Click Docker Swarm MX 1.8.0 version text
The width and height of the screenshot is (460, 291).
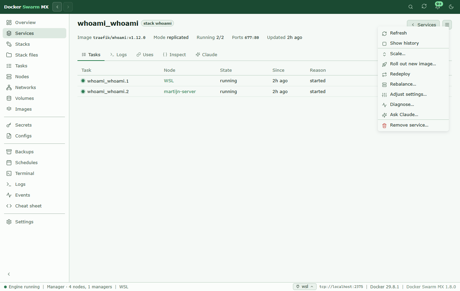431,287
